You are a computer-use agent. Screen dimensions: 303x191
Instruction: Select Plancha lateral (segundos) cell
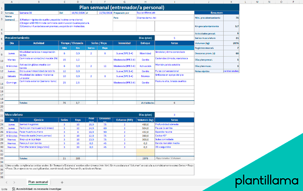(39, 147)
